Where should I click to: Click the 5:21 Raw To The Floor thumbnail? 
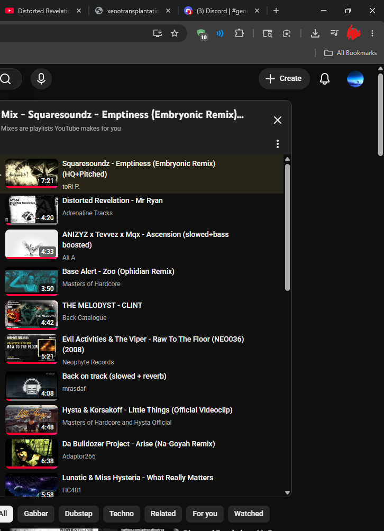[32, 349]
